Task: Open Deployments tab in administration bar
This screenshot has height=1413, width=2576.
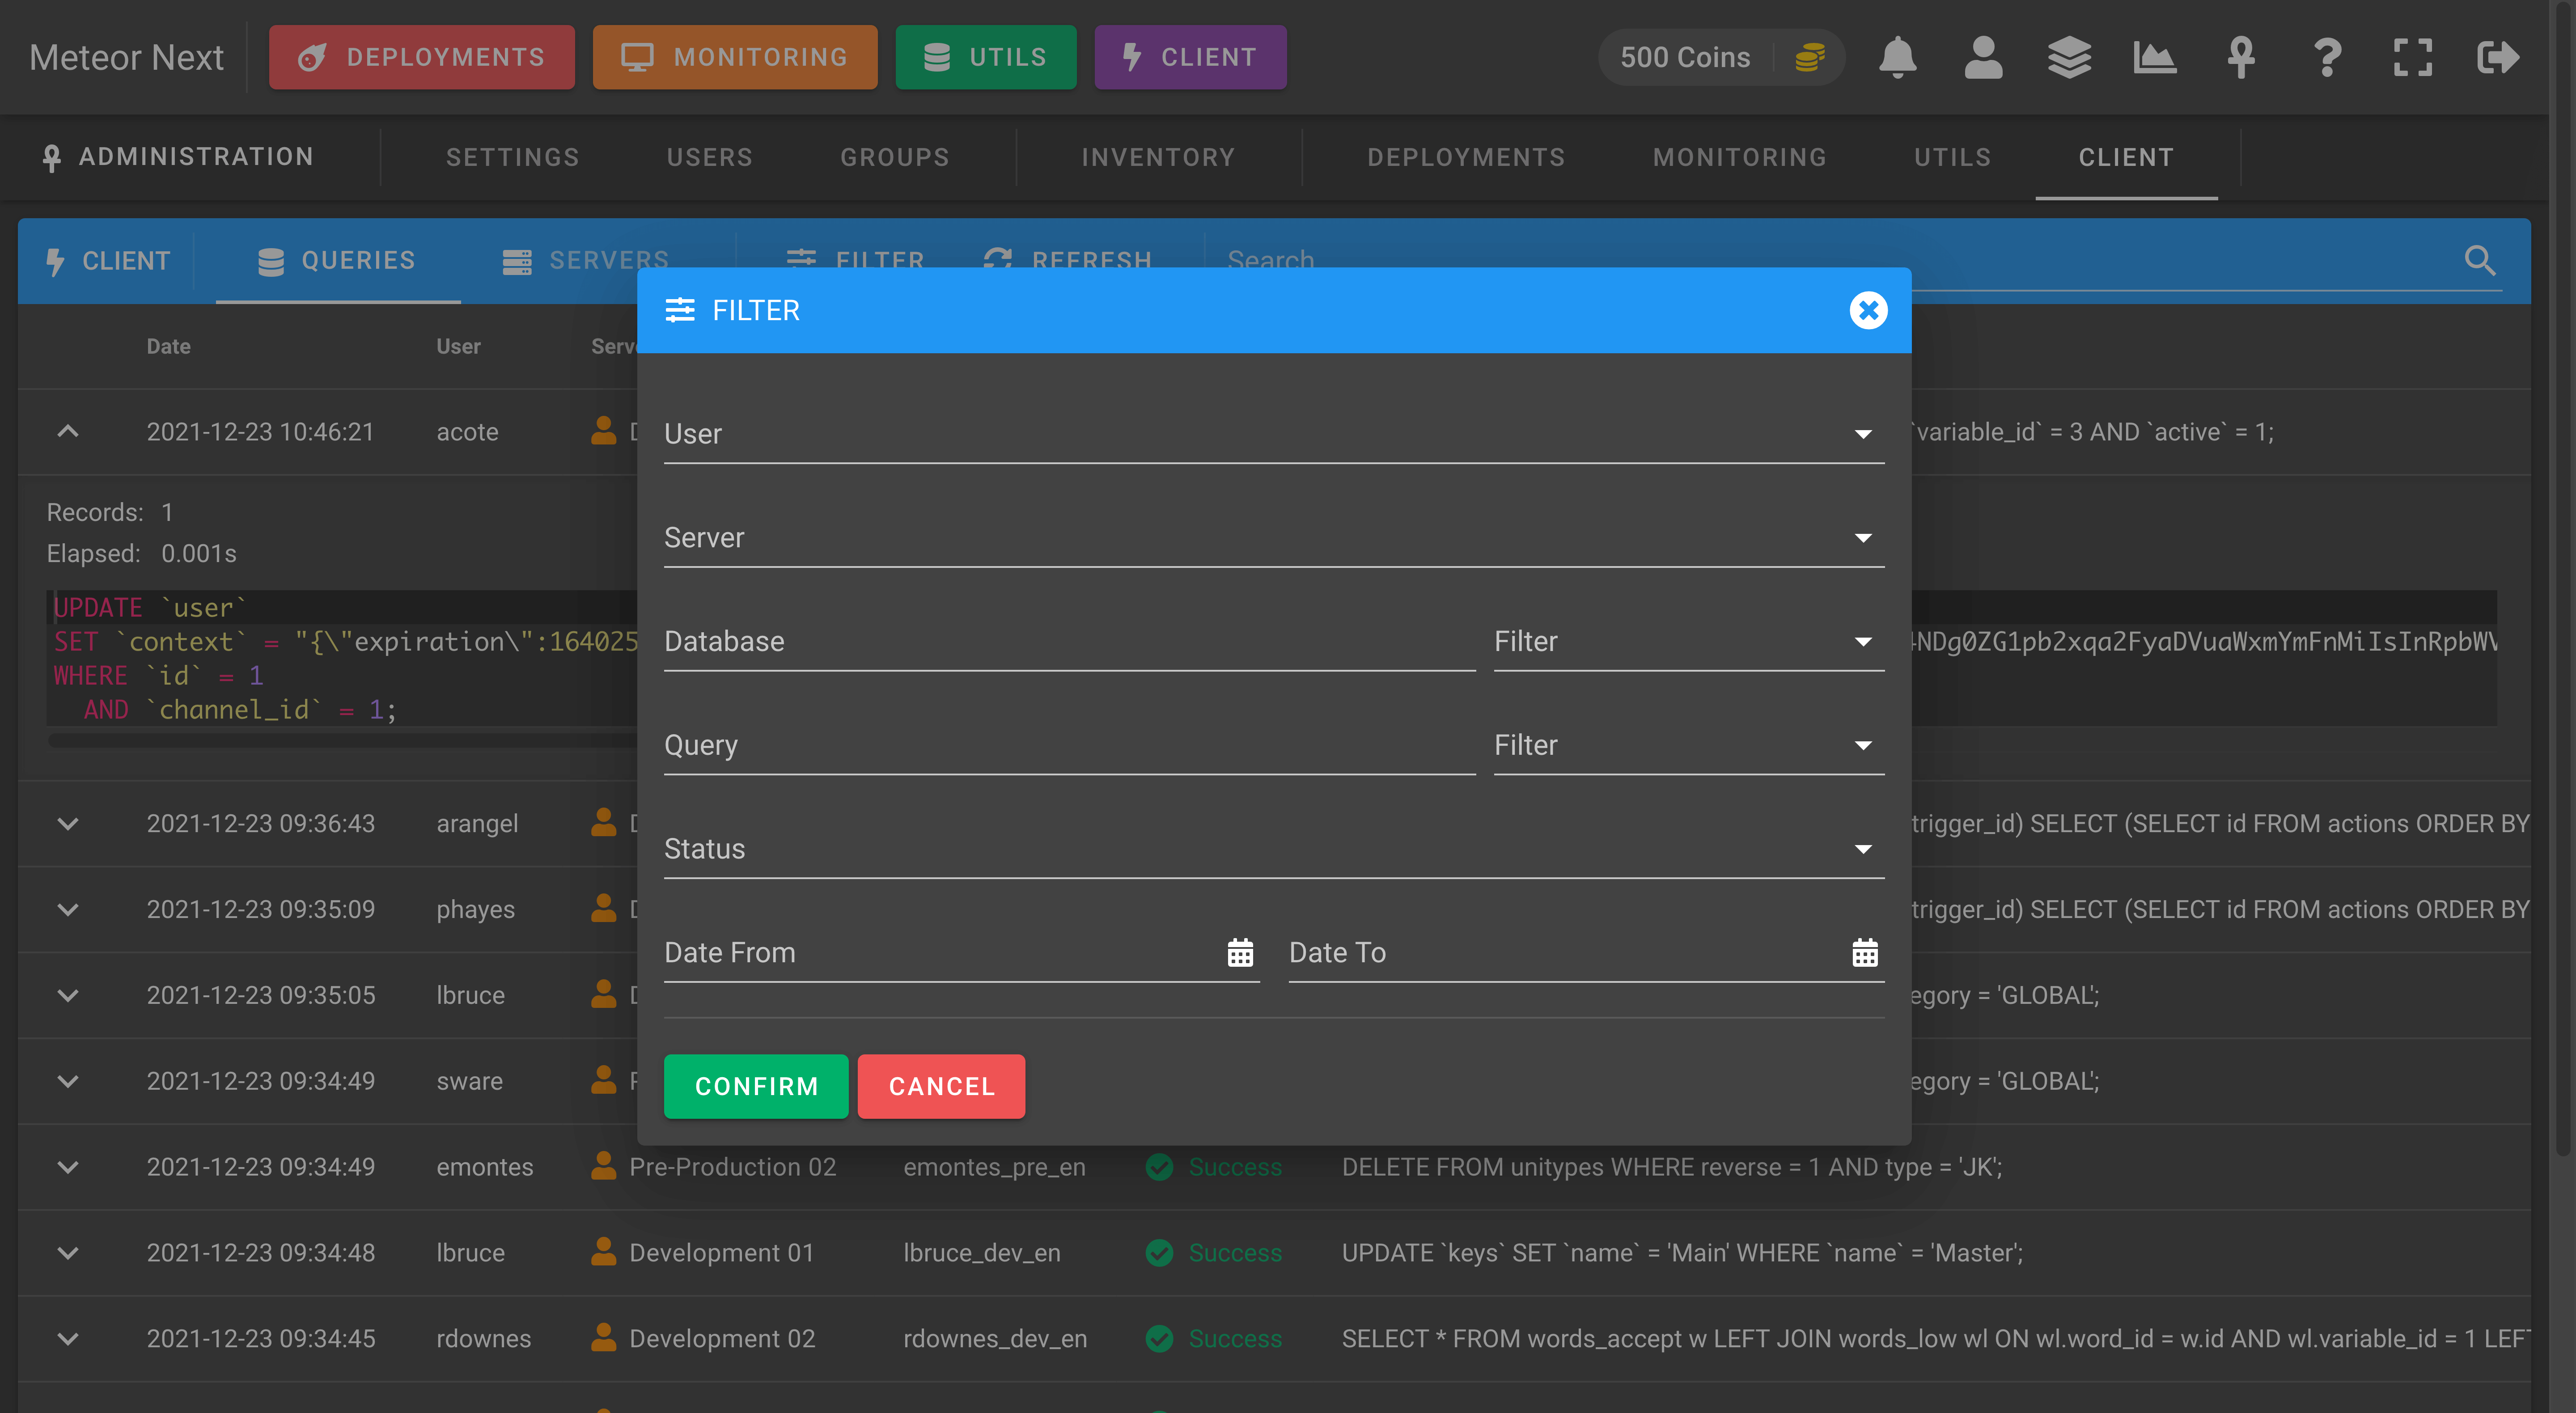Action: pos(1467,157)
